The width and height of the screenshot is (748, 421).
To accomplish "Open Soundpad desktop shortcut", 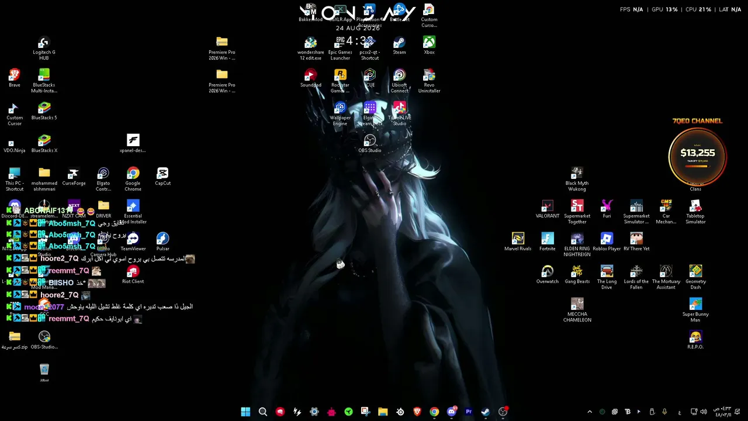I will pos(310,78).
